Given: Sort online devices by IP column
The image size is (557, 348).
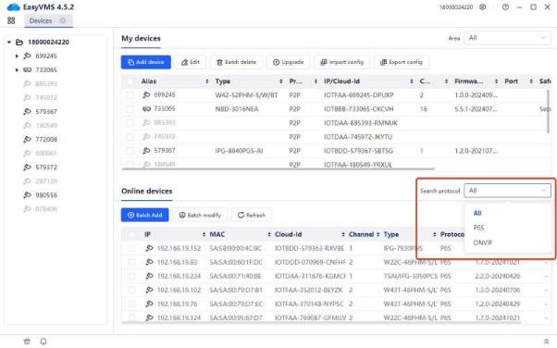Looking at the screenshot, I should (x=204, y=234).
